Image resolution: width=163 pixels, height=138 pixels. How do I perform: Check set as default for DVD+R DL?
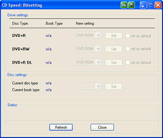pos(127,63)
